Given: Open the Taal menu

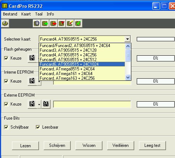Looking at the screenshot, I should [x=39, y=14].
